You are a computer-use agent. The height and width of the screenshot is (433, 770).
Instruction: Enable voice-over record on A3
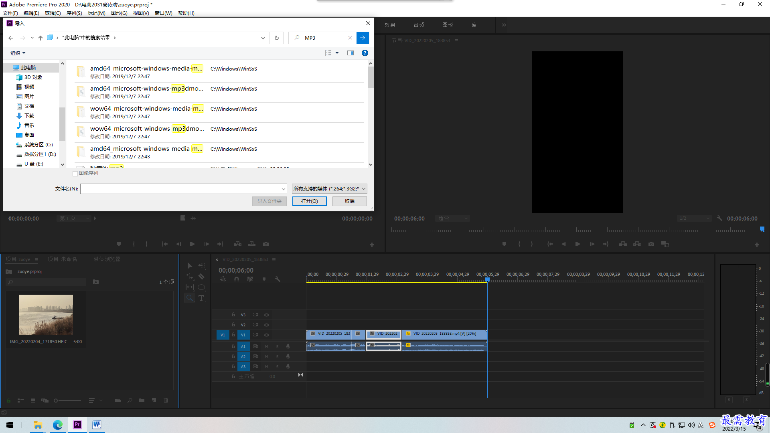(x=288, y=366)
